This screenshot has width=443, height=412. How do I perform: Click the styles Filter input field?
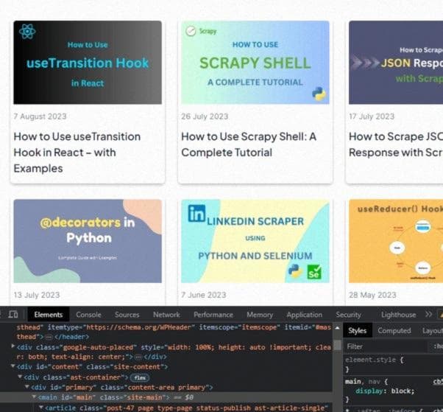point(386,346)
